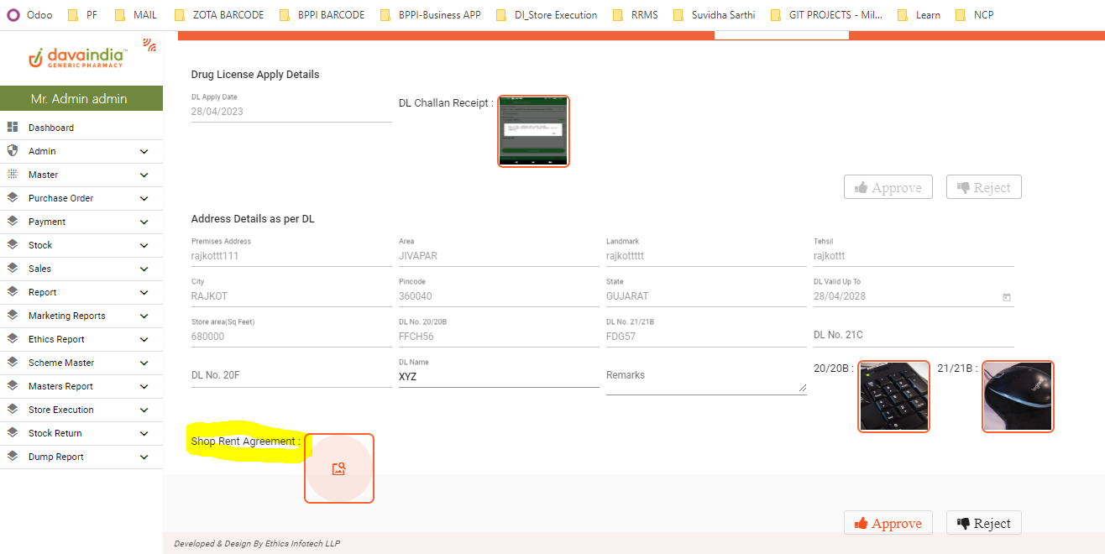Expand the Marketing Reports chevron

point(144,316)
